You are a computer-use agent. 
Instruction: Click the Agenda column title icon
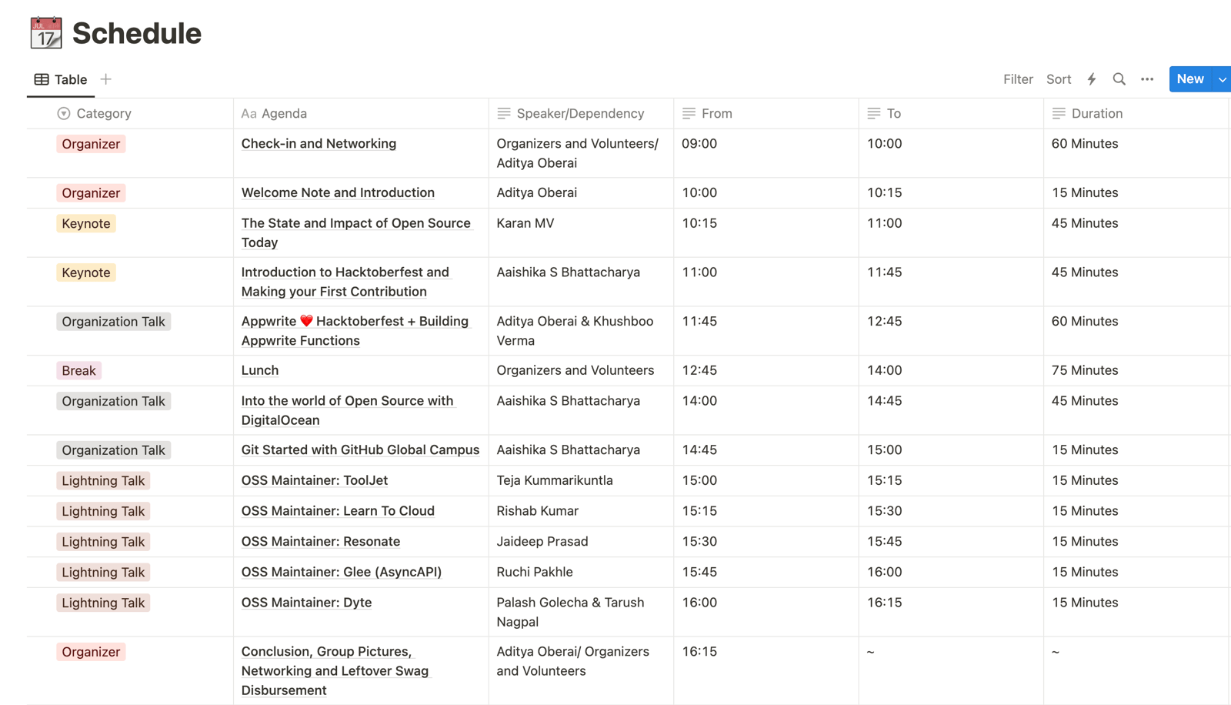coord(249,114)
